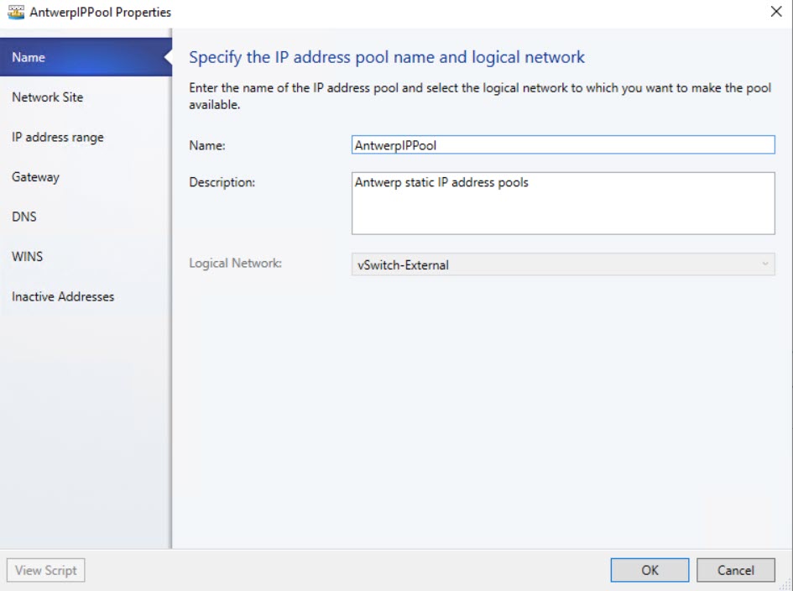This screenshot has width=793, height=591.
Task: Cancel the properties dialog
Action: click(x=736, y=570)
